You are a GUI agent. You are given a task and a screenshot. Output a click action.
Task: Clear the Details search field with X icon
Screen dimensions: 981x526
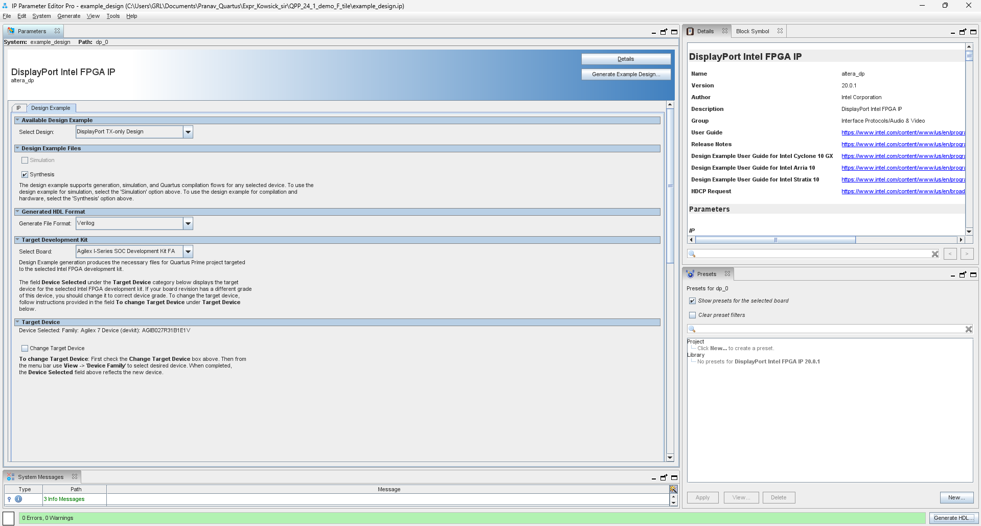[x=935, y=254]
